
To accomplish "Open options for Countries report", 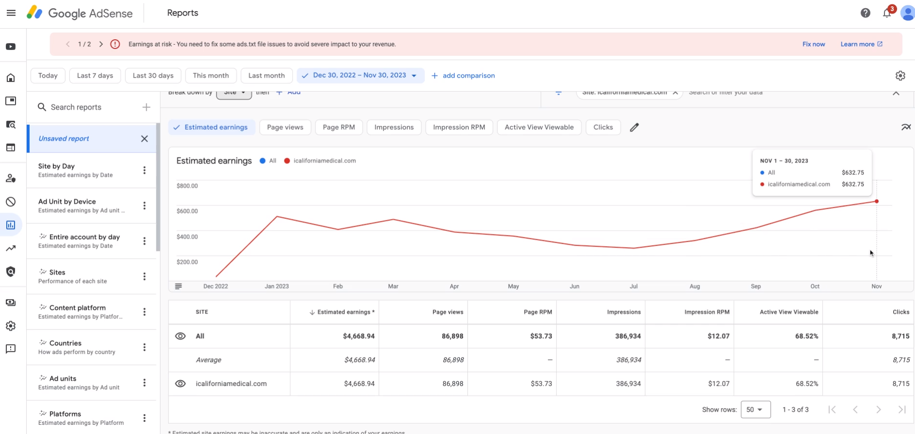I will [144, 348].
